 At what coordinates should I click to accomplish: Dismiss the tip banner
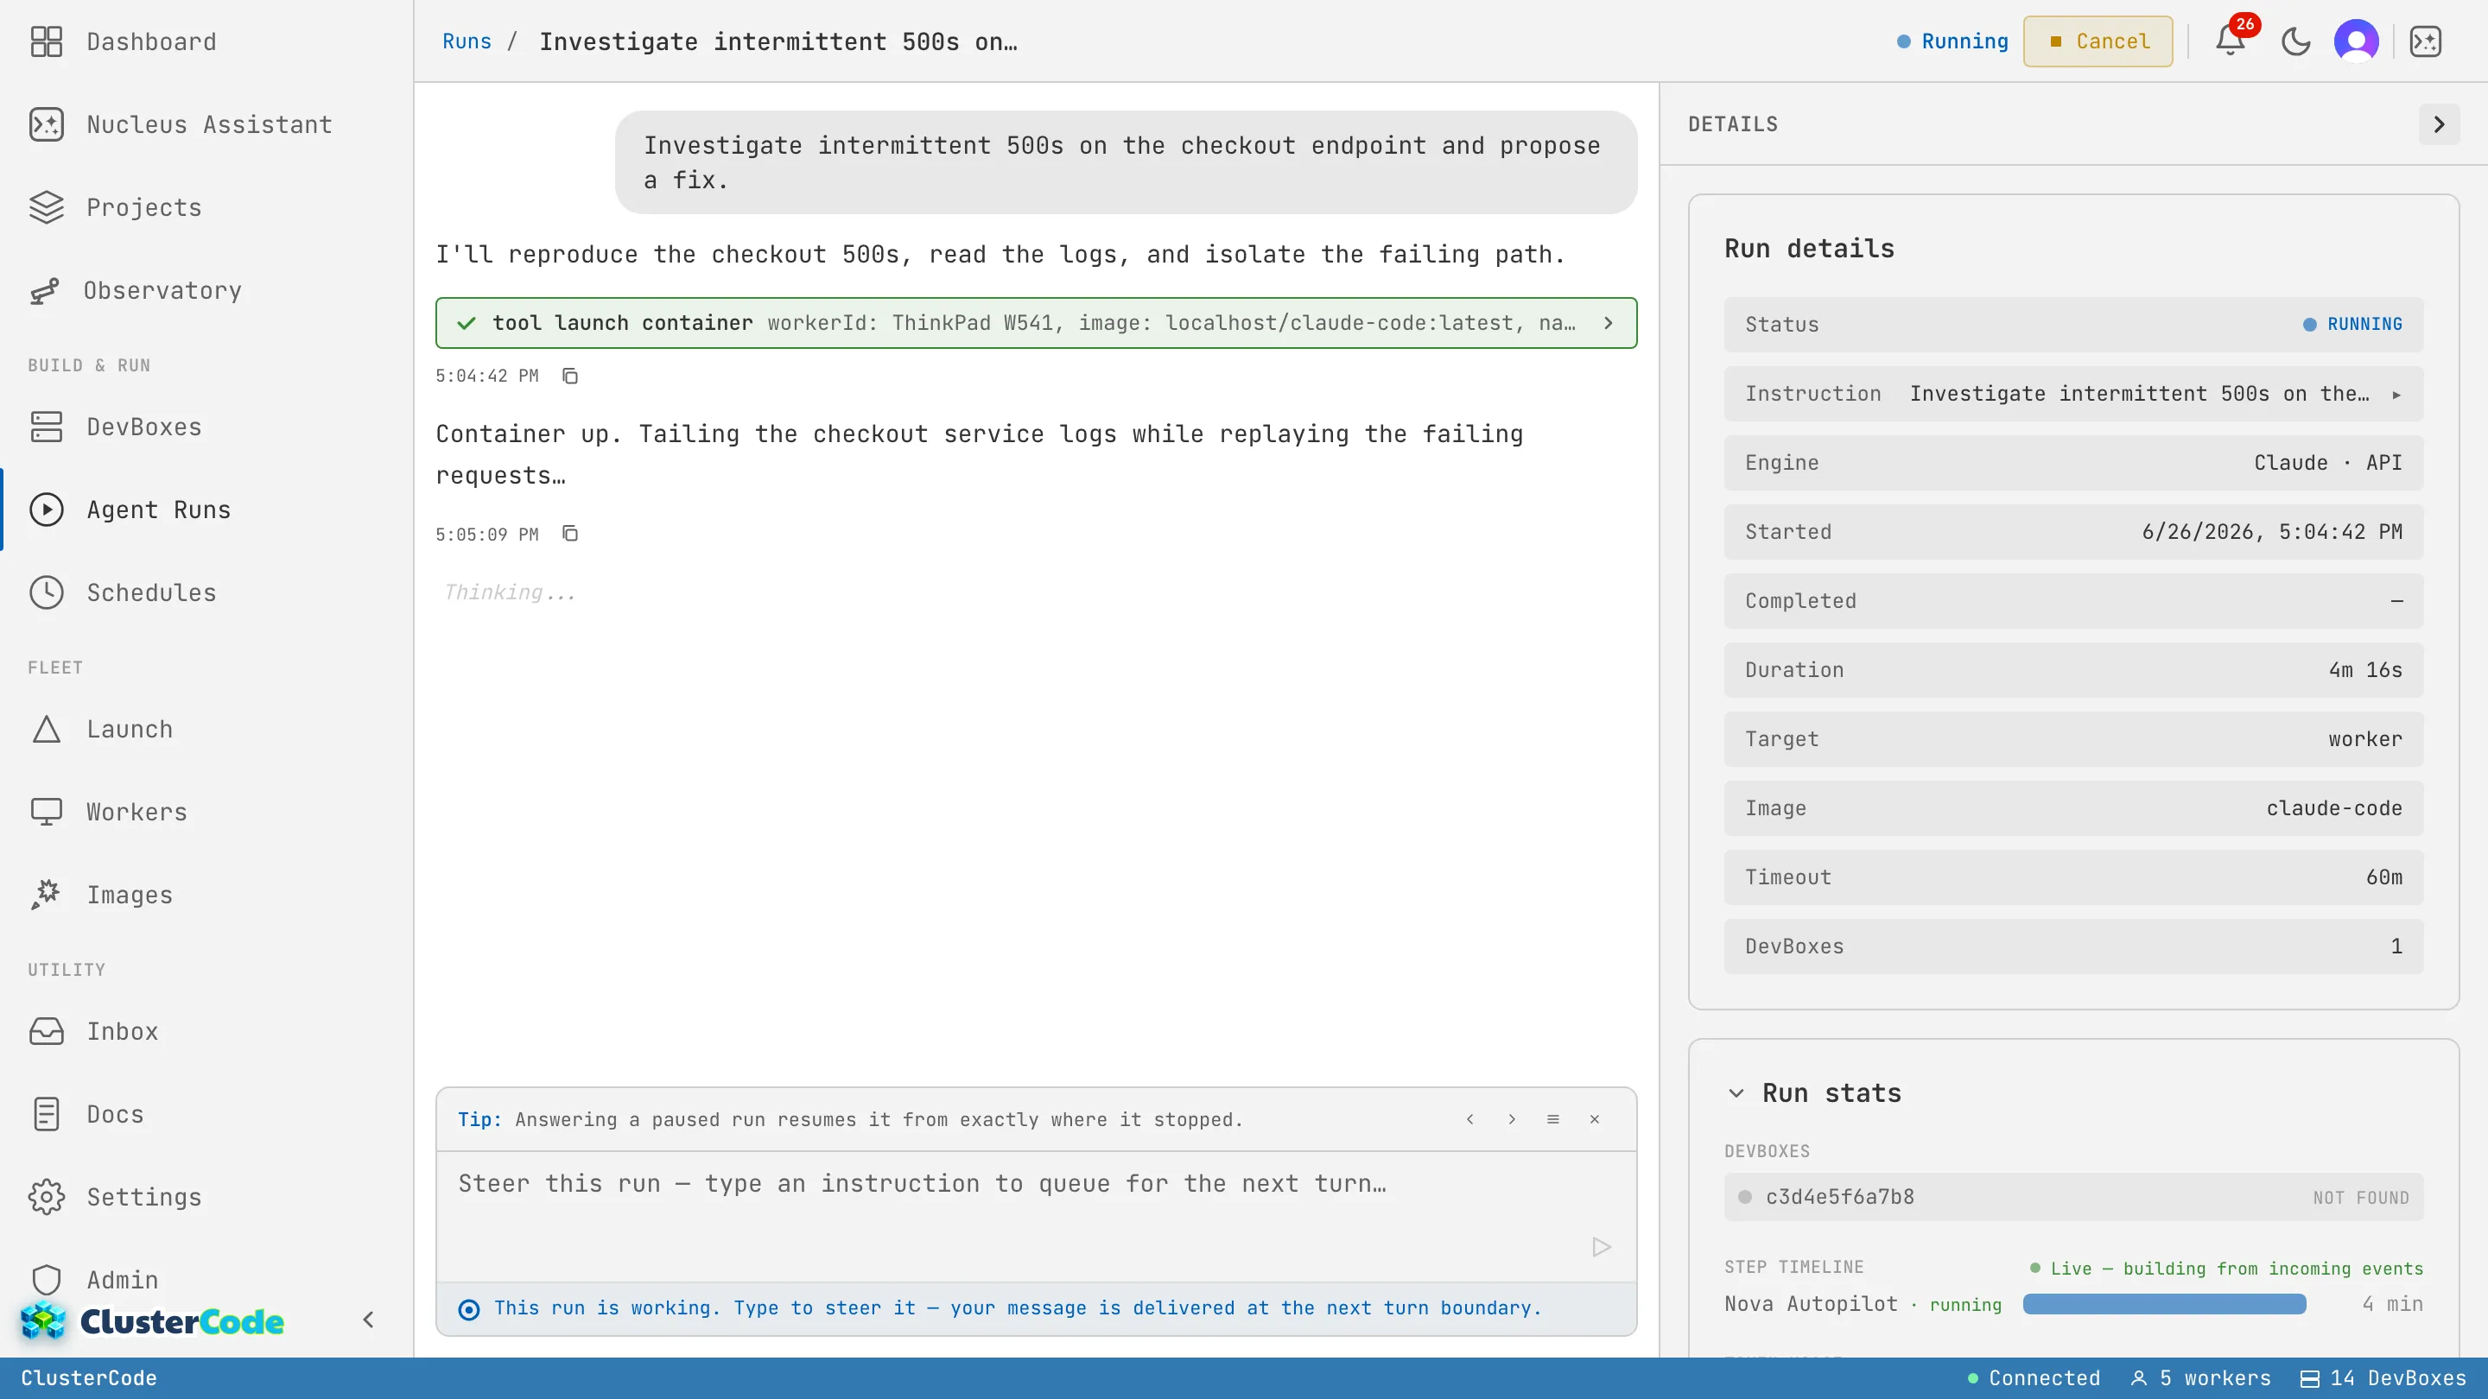pos(1595,1120)
